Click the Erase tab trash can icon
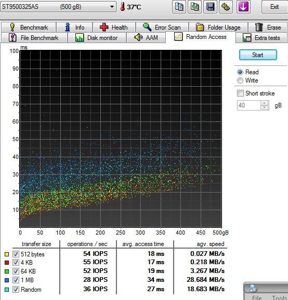This screenshot has width=288, height=300. 259,27
